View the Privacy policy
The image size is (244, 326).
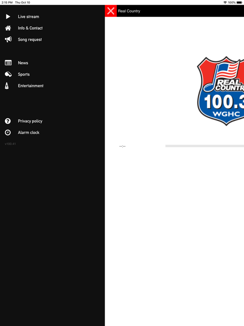[30, 121]
